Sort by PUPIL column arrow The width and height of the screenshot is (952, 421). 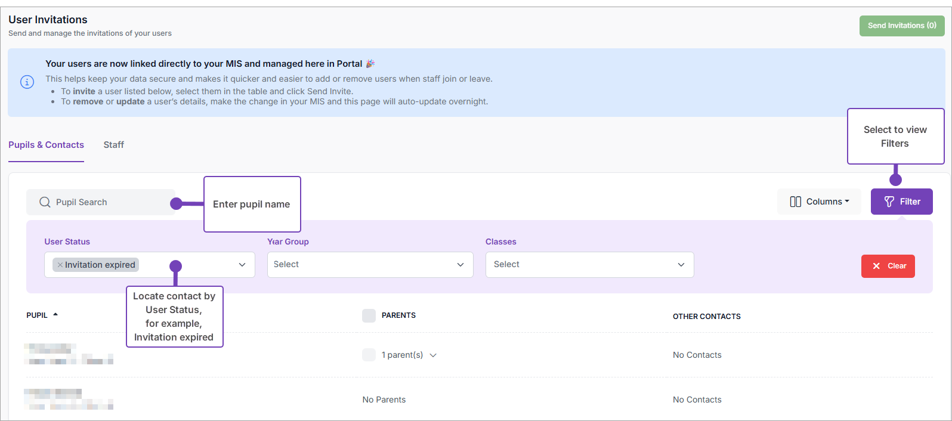[x=55, y=314]
